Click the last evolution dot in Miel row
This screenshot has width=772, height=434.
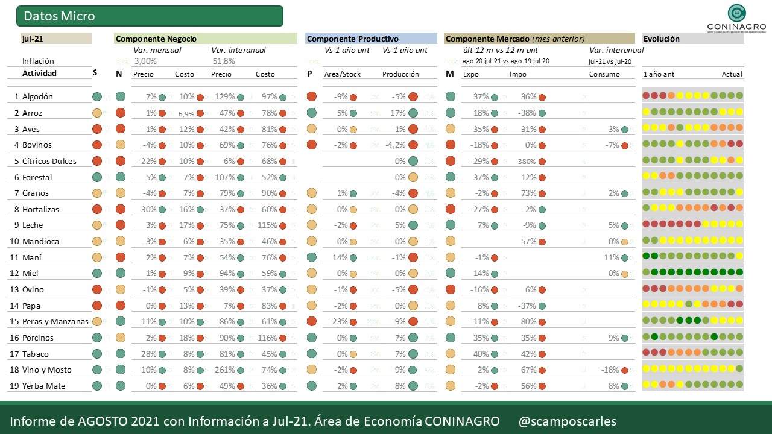(x=739, y=272)
